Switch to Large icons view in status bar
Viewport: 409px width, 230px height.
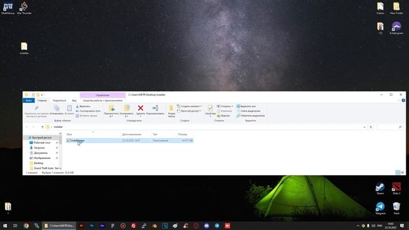point(403,172)
